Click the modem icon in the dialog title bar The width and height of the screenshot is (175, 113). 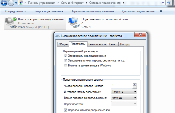click(x=57, y=36)
